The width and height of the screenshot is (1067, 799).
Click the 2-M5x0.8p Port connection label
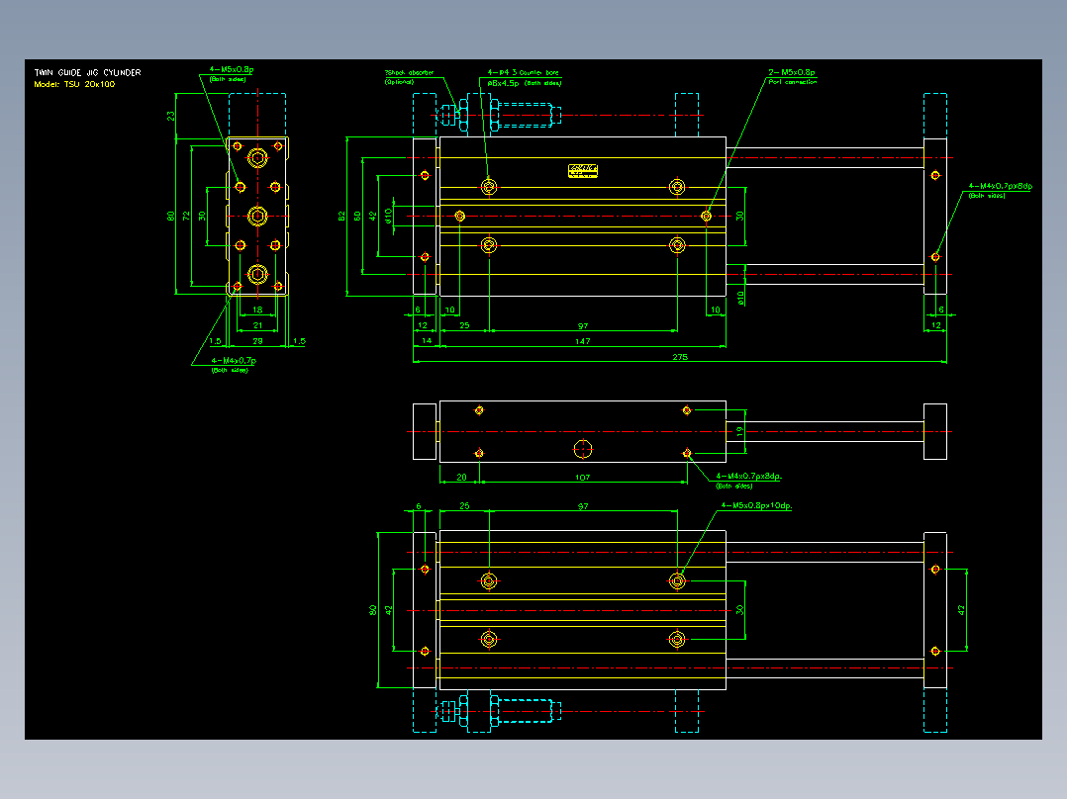pyautogui.click(x=792, y=77)
